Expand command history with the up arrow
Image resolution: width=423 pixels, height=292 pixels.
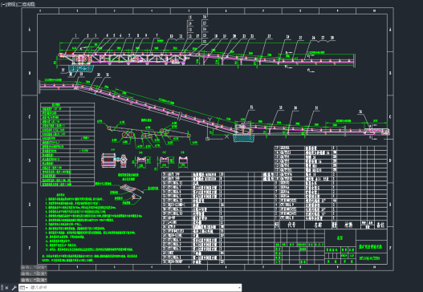click(239, 288)
